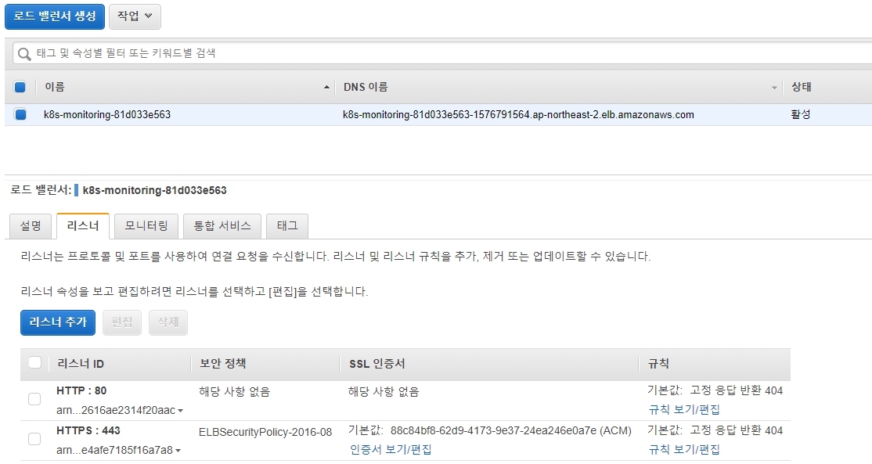Screen dimensions: 872x464
Task: Click the 규칙 column header
Action: 658,364
